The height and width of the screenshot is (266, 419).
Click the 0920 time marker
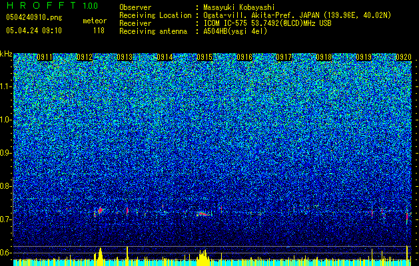(404, 57)
